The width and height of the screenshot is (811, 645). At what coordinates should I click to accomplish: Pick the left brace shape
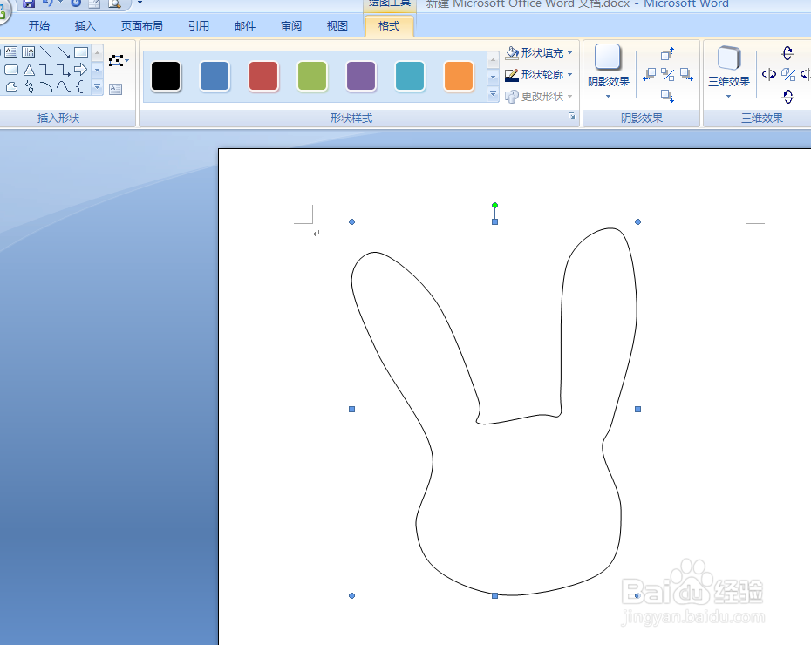point(79,87)
